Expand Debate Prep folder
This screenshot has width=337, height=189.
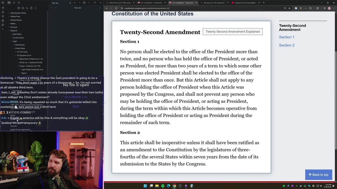(15, 16)
